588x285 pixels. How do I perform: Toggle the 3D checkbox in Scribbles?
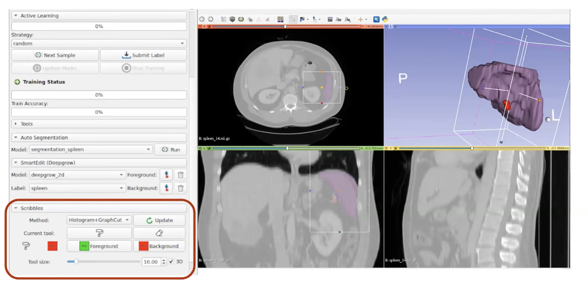171,262
